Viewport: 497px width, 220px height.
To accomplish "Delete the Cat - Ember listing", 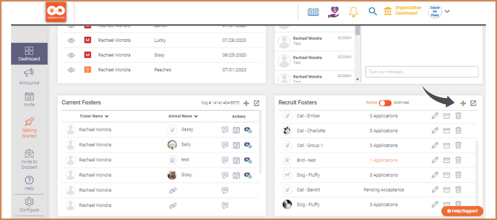I will tap(458, 116).
